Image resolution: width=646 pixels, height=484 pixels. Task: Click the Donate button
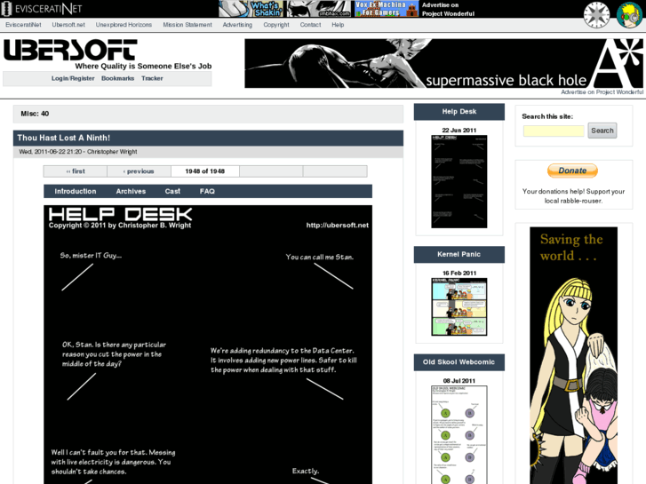(572, 171)
